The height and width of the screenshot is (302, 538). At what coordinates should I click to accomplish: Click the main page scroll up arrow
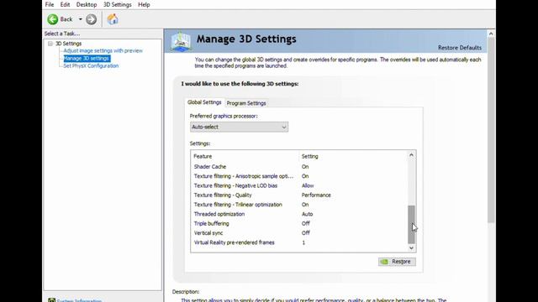tap(491, 34)
